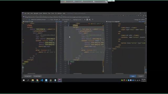Click the result pane horizontal scrollbar
The width and height of the screenshot is (168, 94).
point(77,74)
